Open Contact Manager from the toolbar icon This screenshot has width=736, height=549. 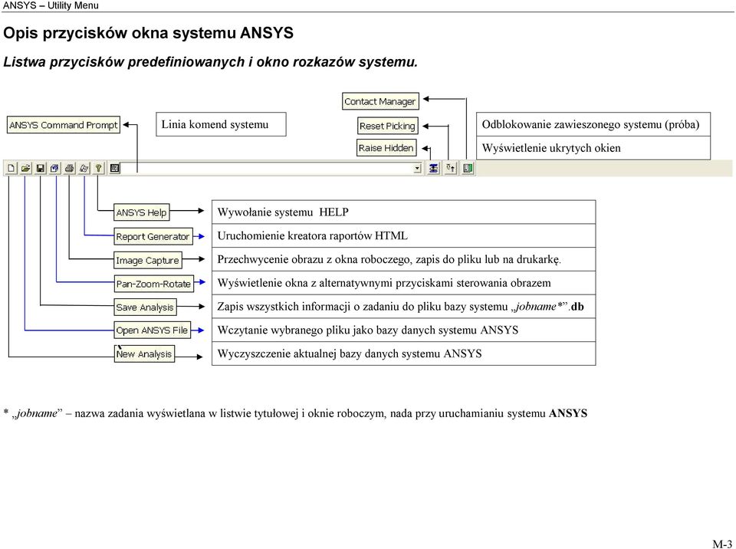click(x=468, y=168)
